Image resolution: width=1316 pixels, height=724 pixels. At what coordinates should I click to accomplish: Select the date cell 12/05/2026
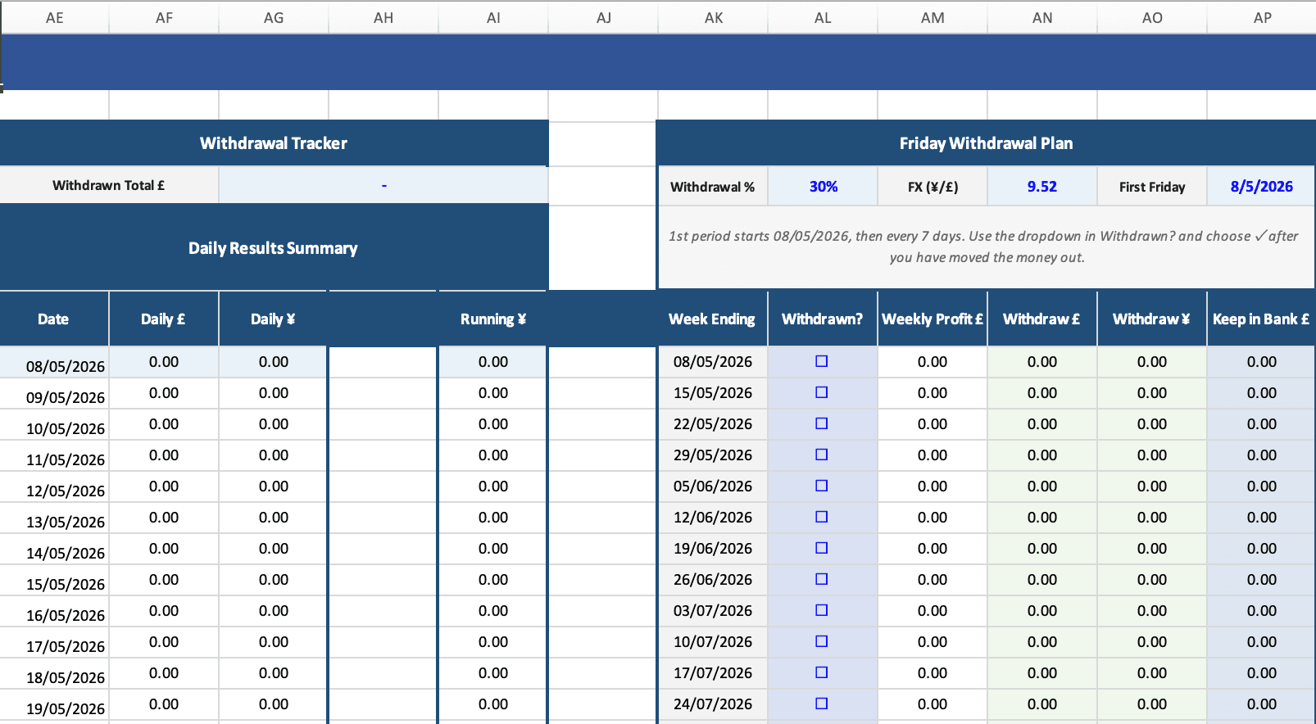54,487
